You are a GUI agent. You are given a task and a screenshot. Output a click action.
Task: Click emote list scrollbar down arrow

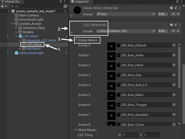click(x=179, y=124)
